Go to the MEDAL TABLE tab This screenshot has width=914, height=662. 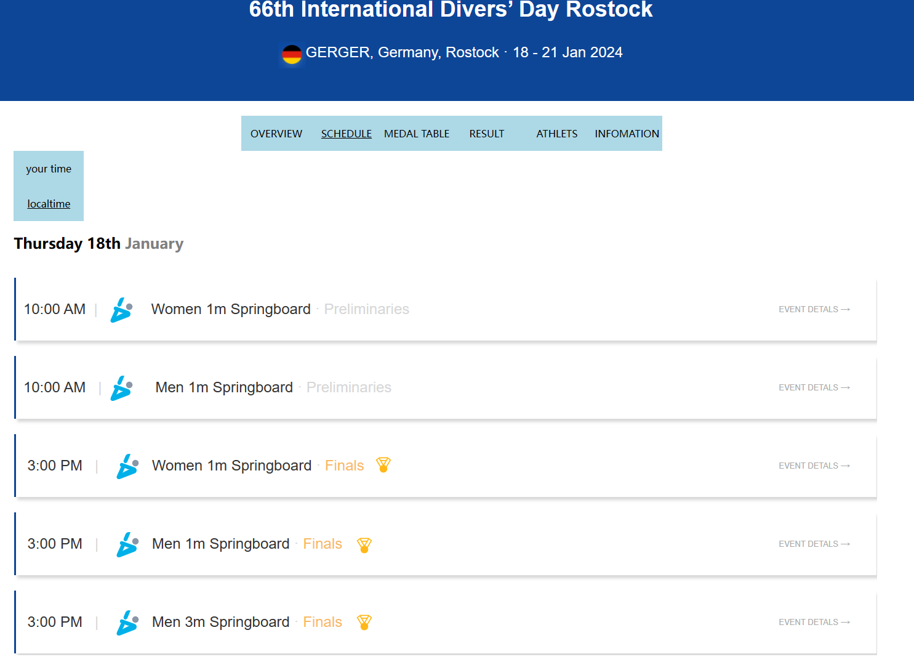[x=417, y=134]
